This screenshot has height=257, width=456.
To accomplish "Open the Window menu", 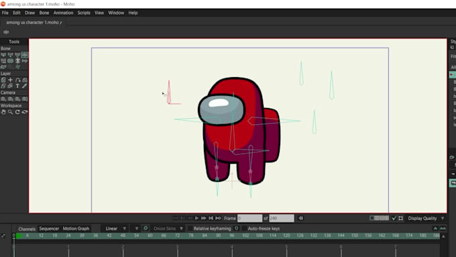I will [116, 13].
